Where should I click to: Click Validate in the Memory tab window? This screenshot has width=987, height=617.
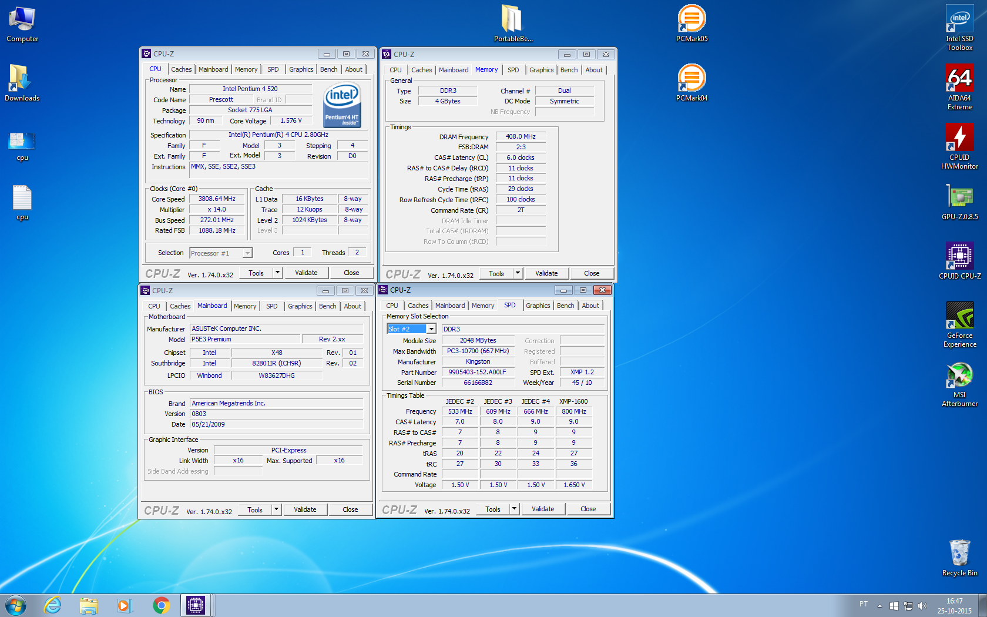click(546, 273)
